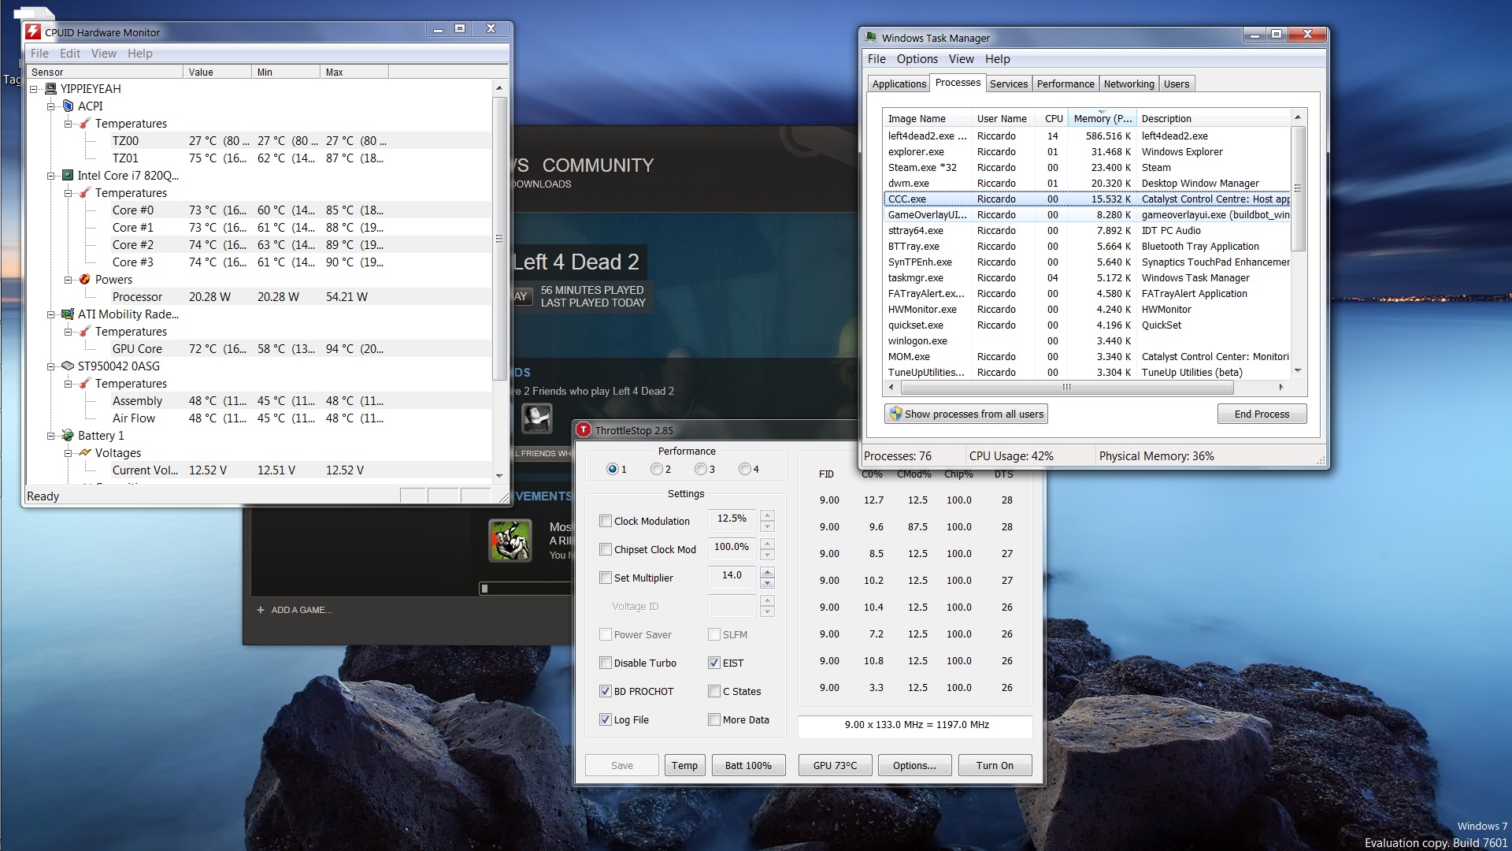Click the CPUID Hardware Monitor title bar icon

click(32, 32)
